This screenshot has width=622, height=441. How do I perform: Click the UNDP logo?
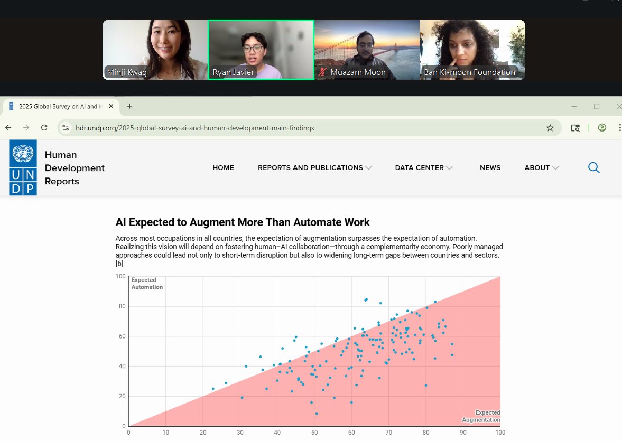(x=23, y=167)
